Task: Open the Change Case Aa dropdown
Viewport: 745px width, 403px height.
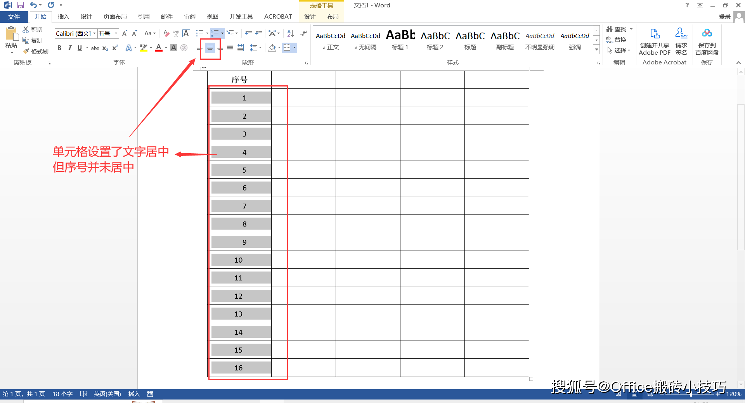Action: pyautogui.click(x=150, y=33)
